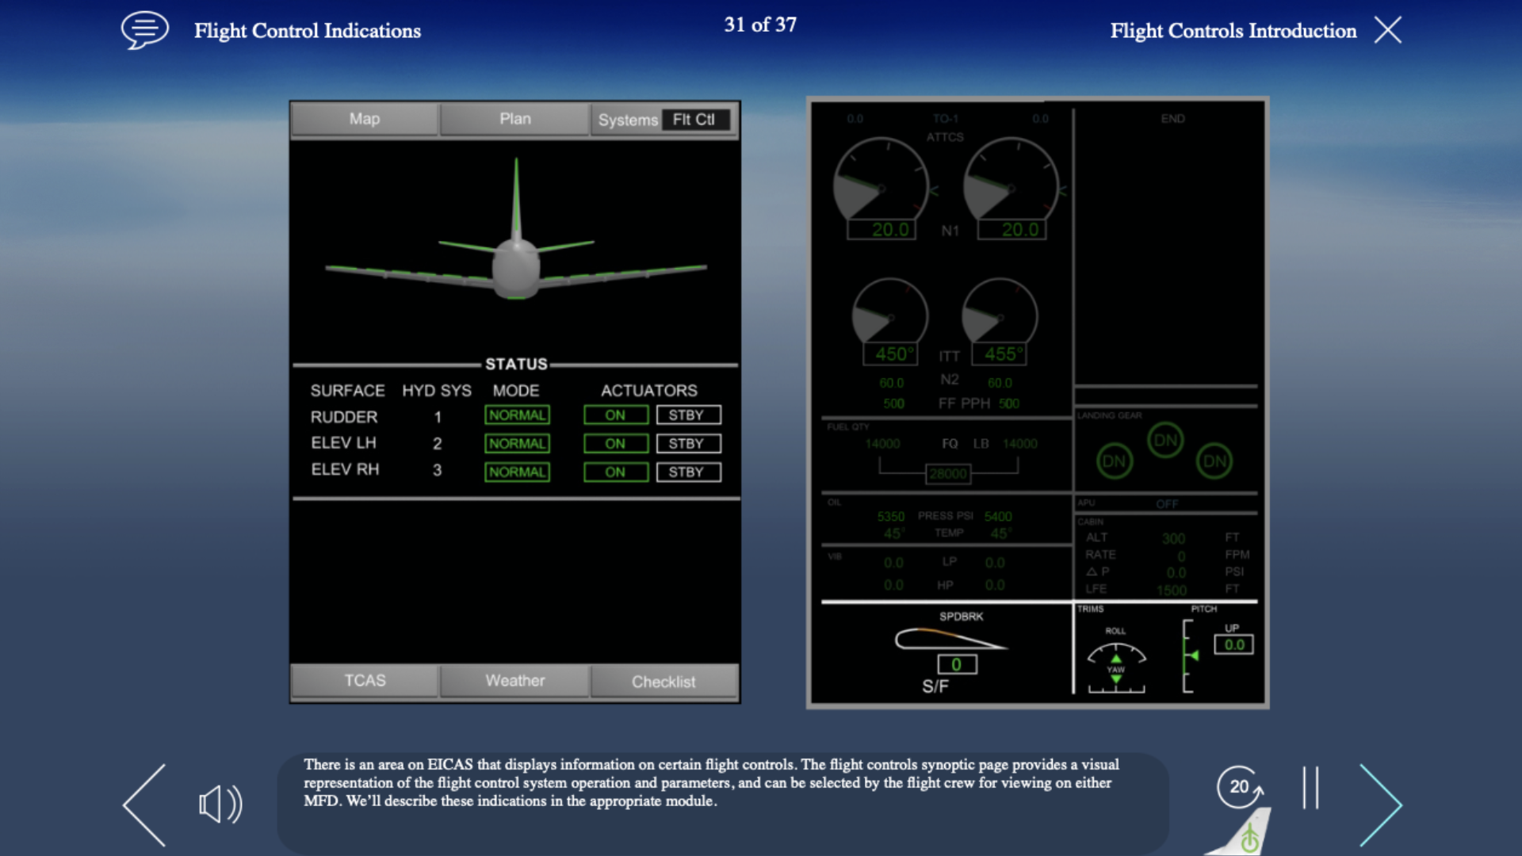This screenshot has width=1522, height=856.
Task: Click the pitch trim scale pointer
Action: (x=1194, y=655)
